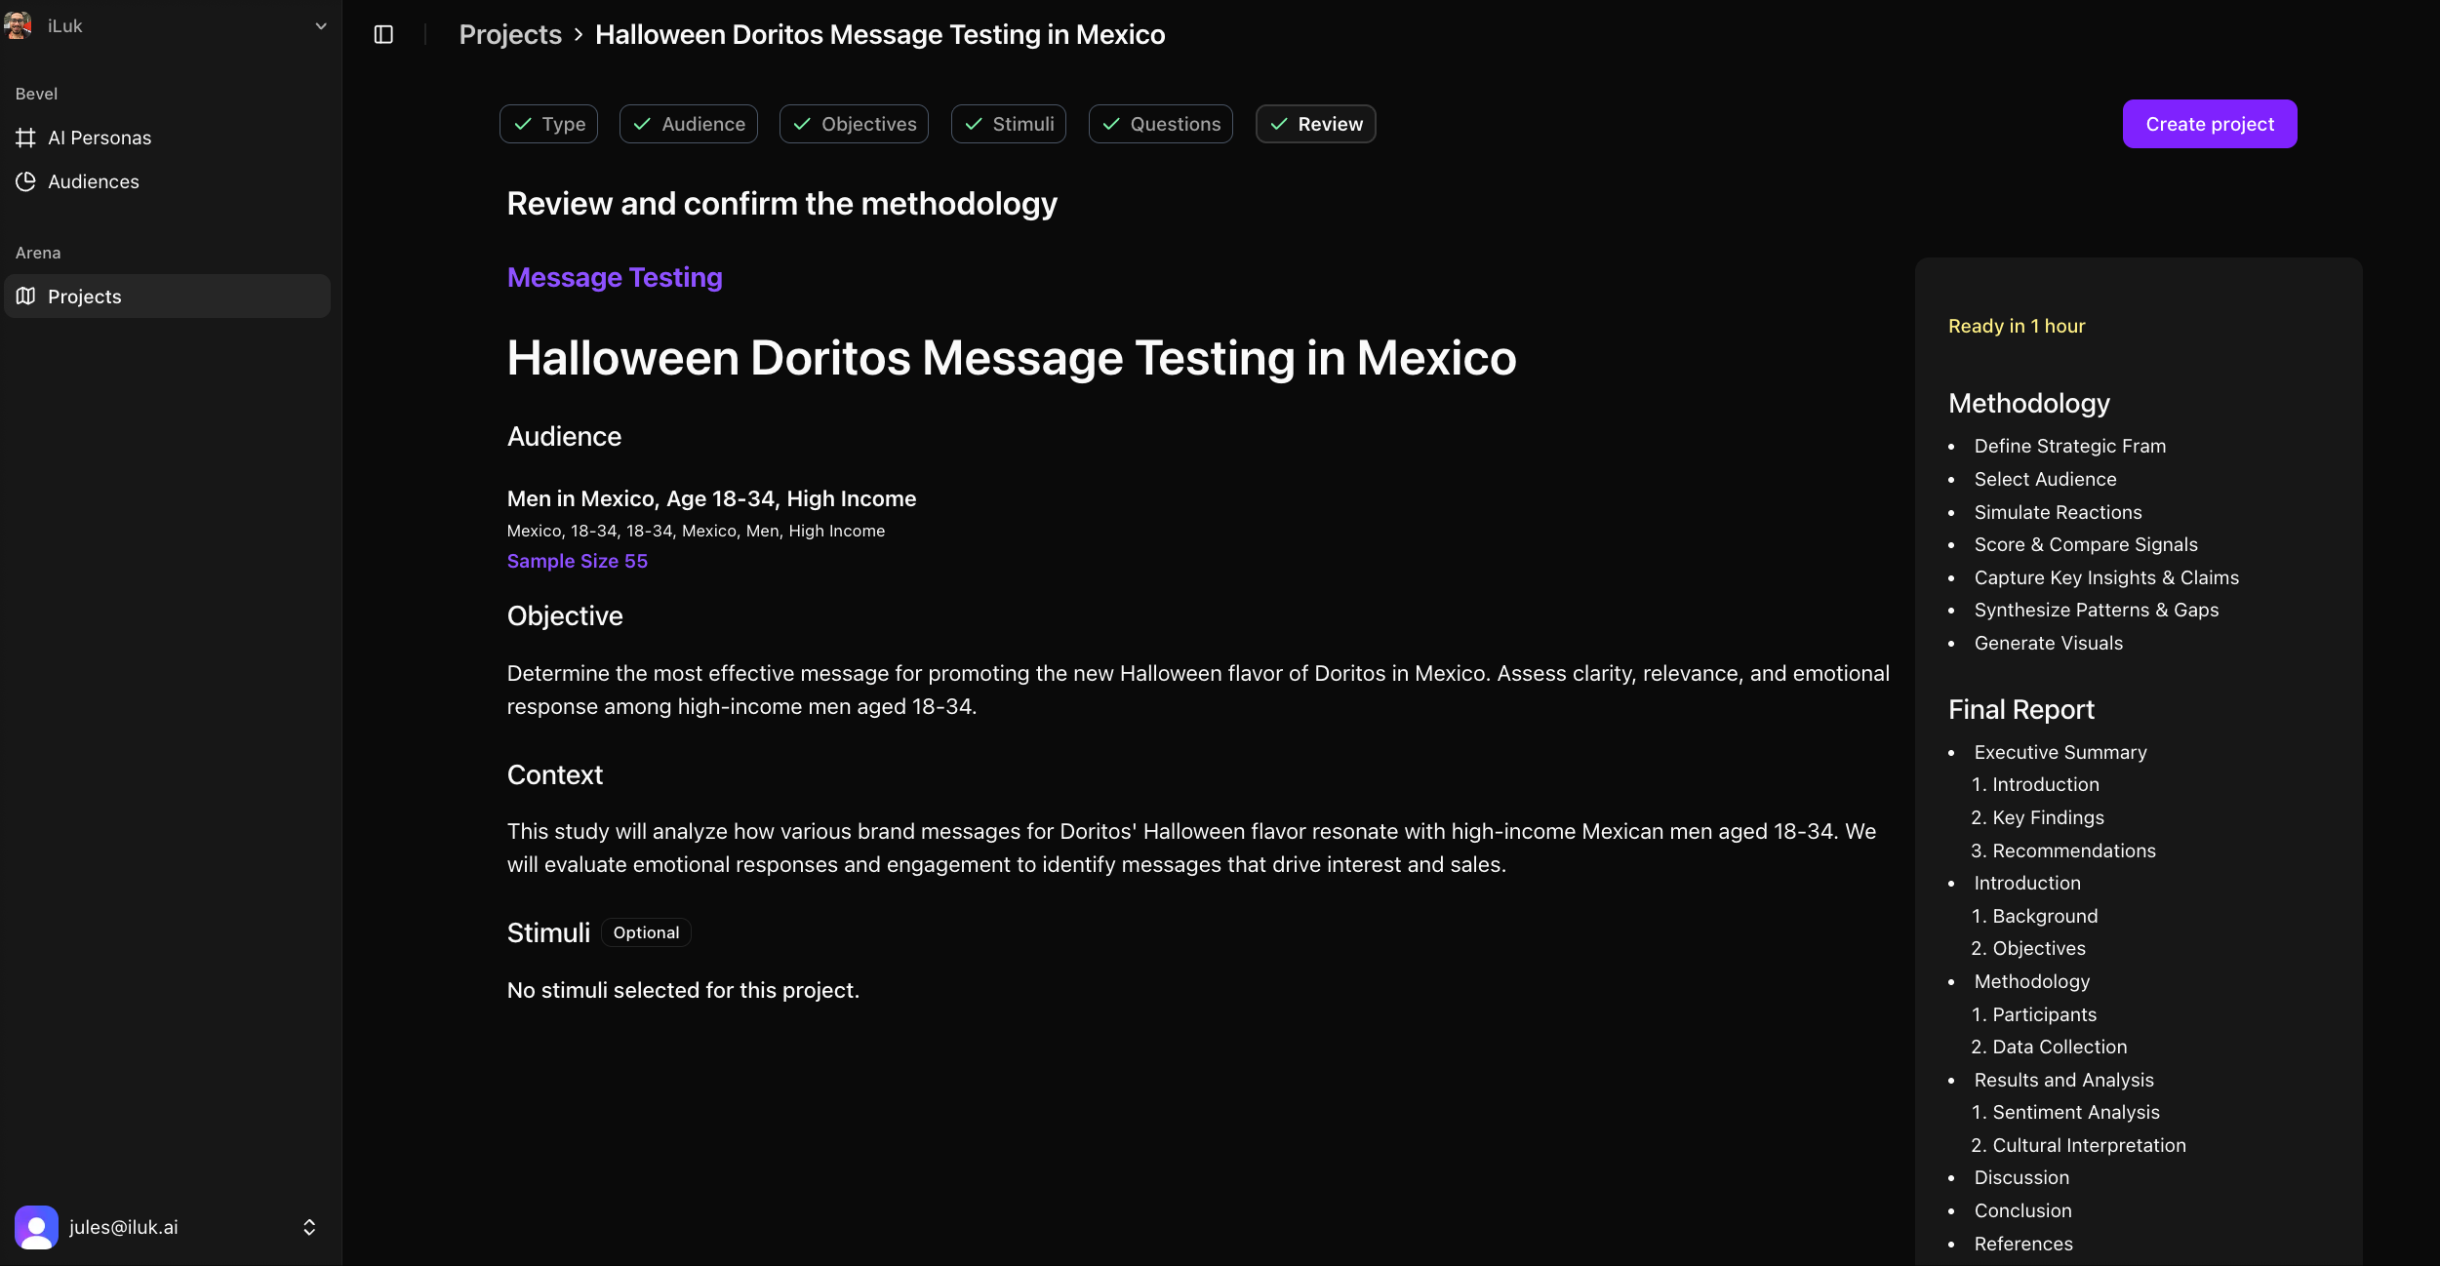Click the Audiences pie chart icon
The height and width of the screenshot is (1266, 2440).
26,181
